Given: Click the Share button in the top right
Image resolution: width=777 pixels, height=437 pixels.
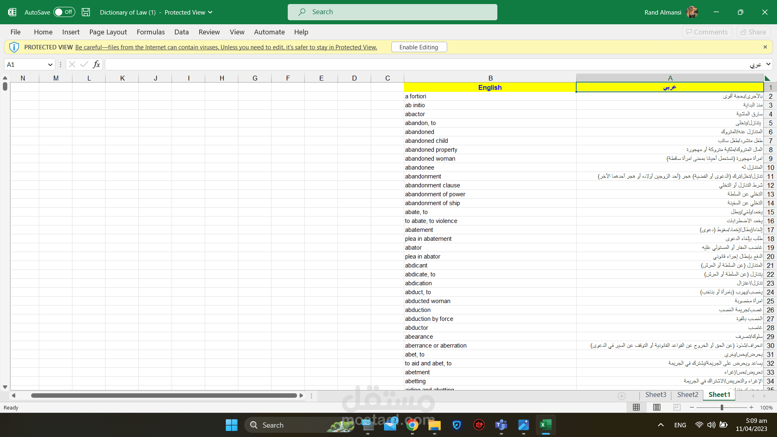Looking at the screenshot, I should 755,32.
